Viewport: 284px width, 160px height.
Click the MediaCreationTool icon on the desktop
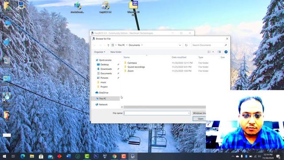77,8
